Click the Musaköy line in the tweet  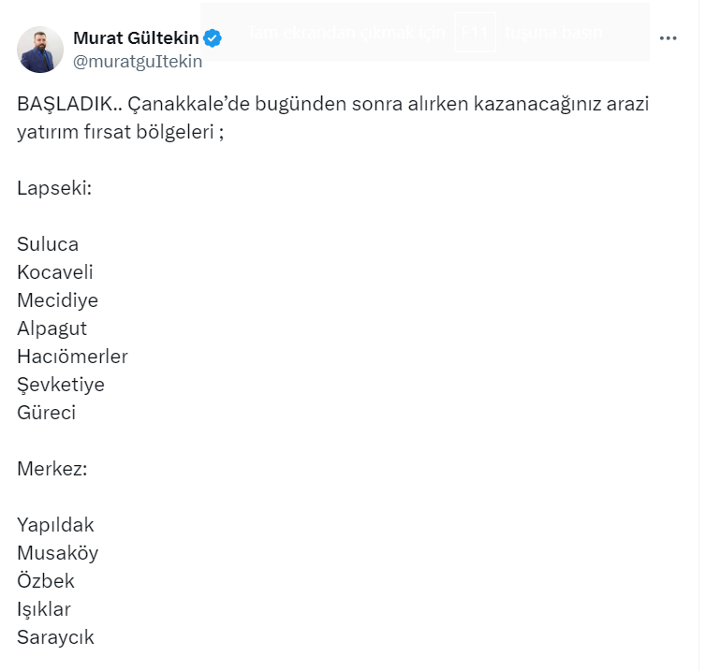(x=57, y=553)
